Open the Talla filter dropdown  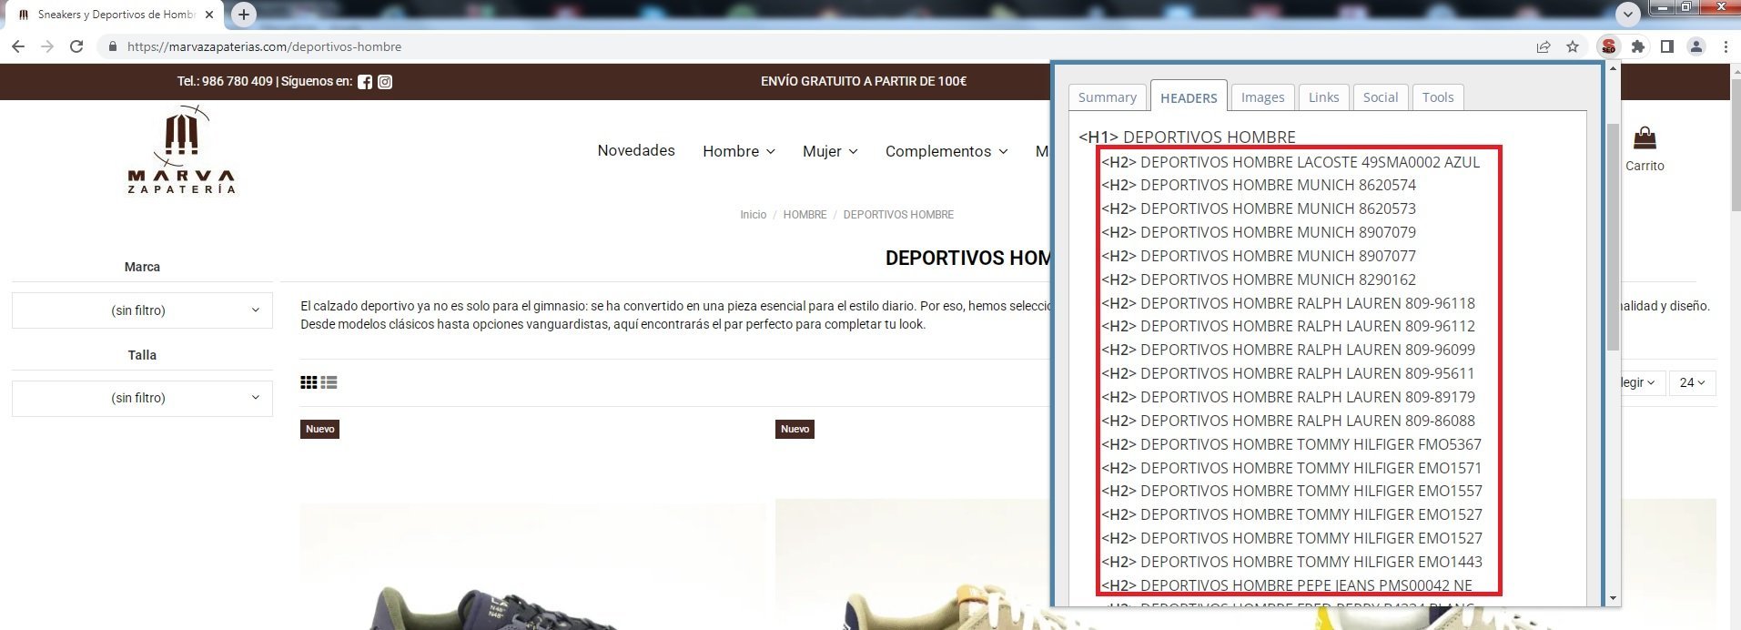coord(142,398)
